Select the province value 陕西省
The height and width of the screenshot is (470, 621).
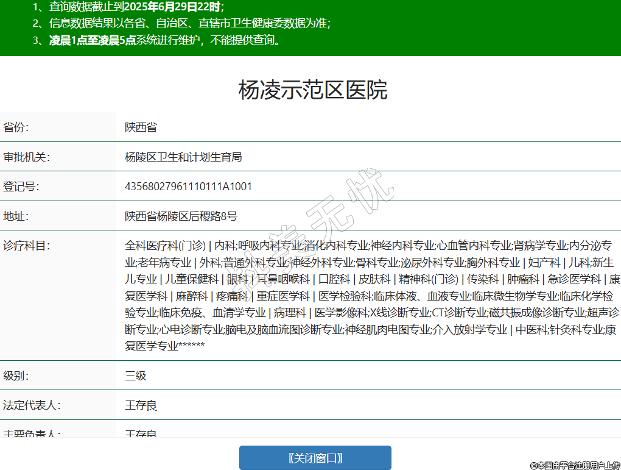[141, 127]
